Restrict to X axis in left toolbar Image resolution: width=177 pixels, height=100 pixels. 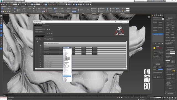[1, 19]
